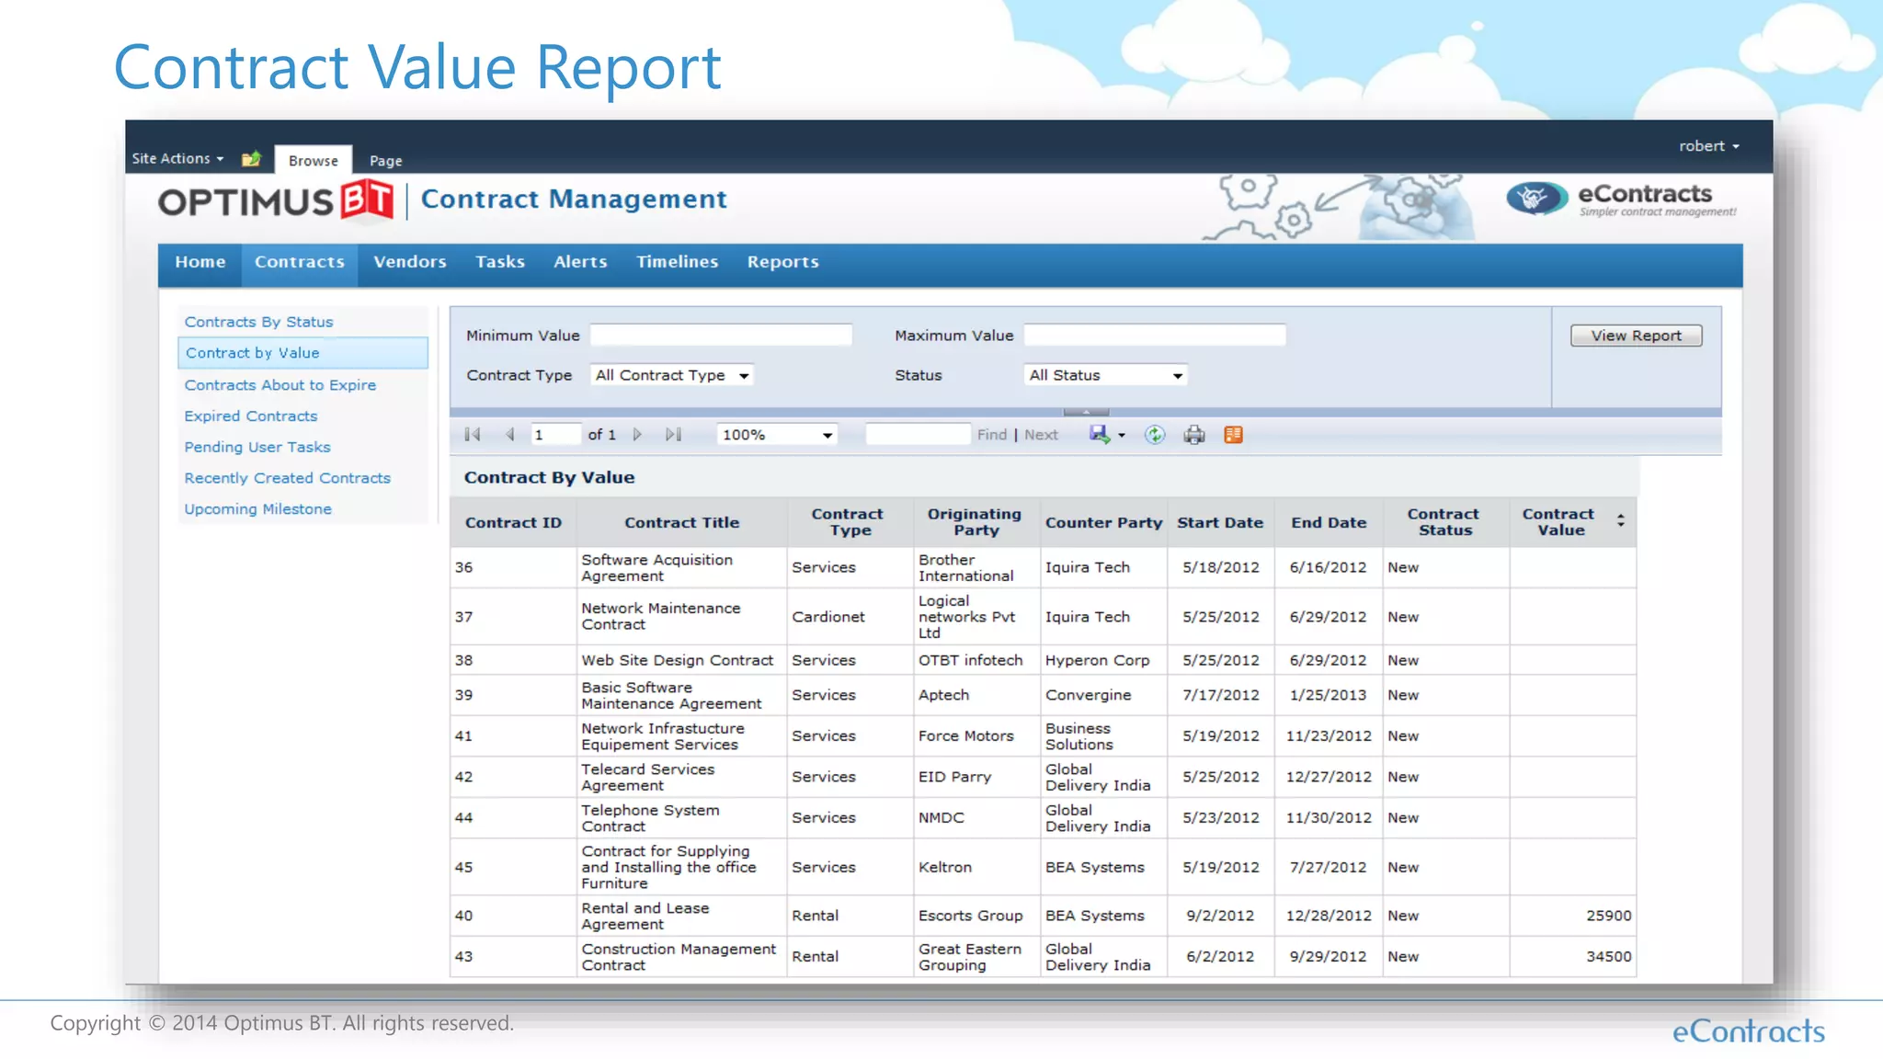The width and height of the screenshot is (1883, 1059).
Task: Focus the Minimum Value field
Action: tap(721, 336)
